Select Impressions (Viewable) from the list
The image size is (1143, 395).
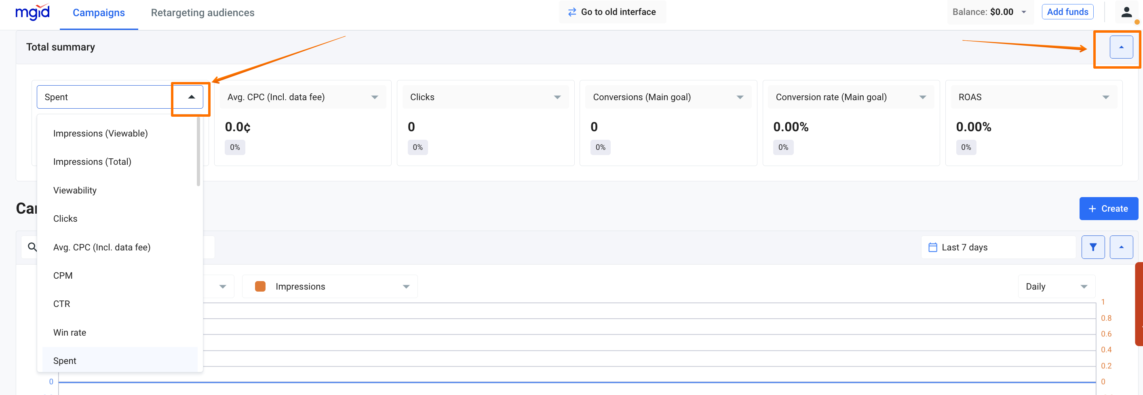[x=100, y=133]
